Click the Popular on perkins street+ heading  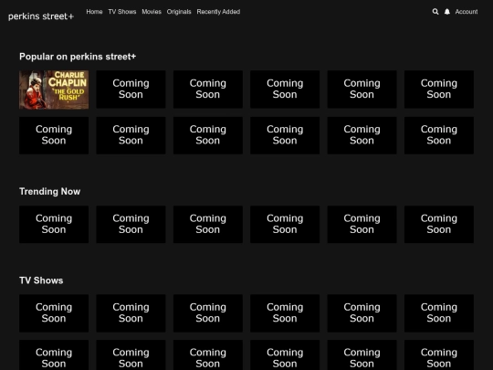point(78,57)
